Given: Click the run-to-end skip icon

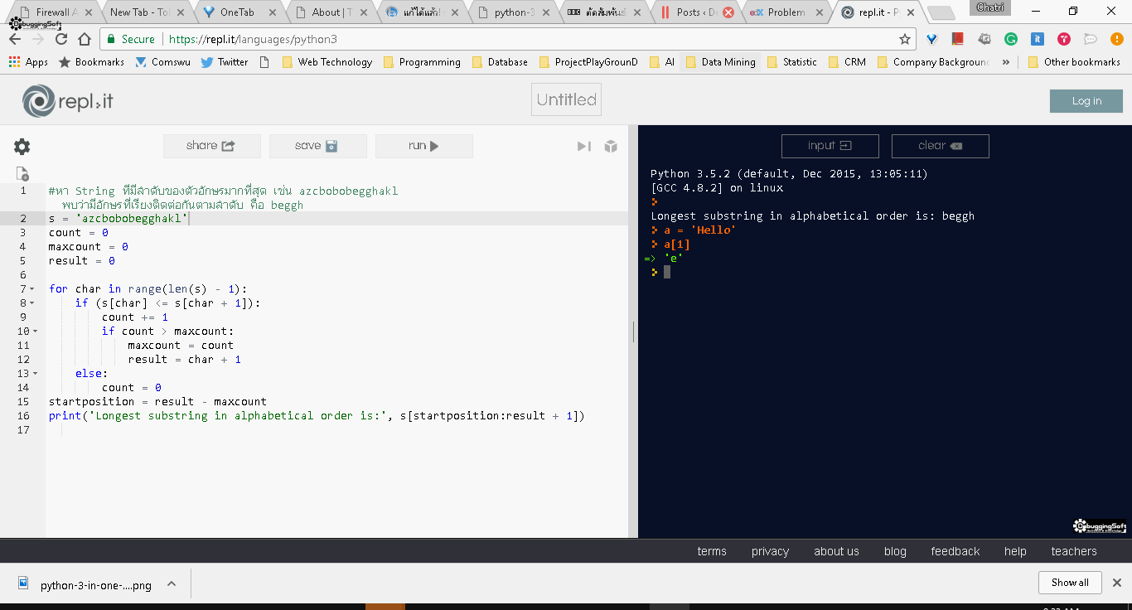Looking at the screenshot, I should pyautogui.click(x=583, y=146).
